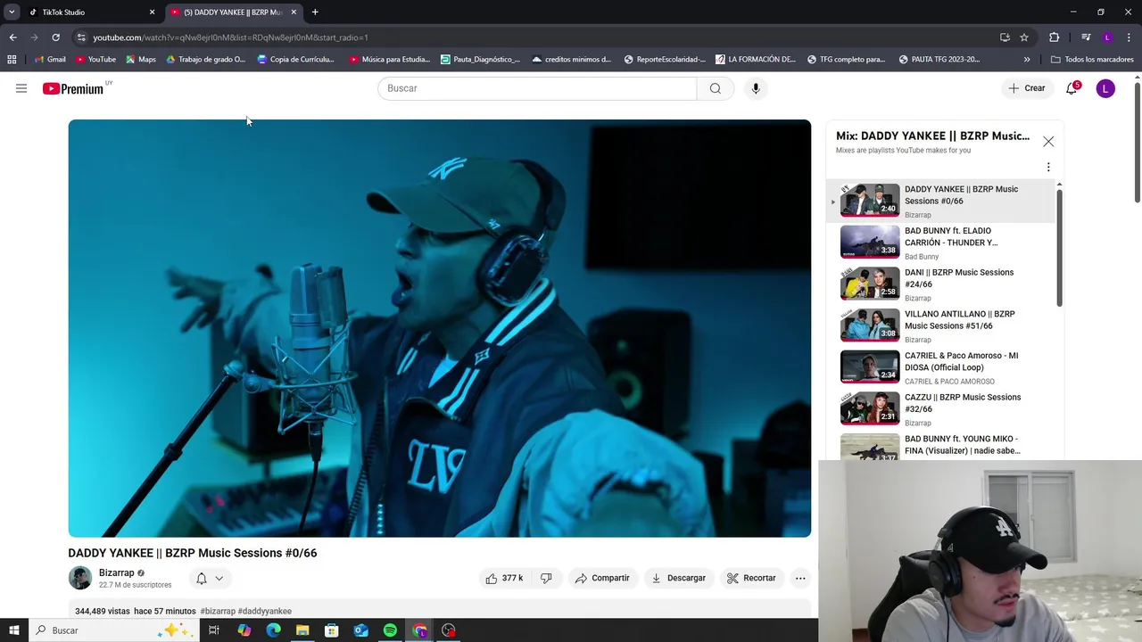Go back in browser history
Image resolution: width=1142 pixels, height=642 pixels.
point(12,37)
